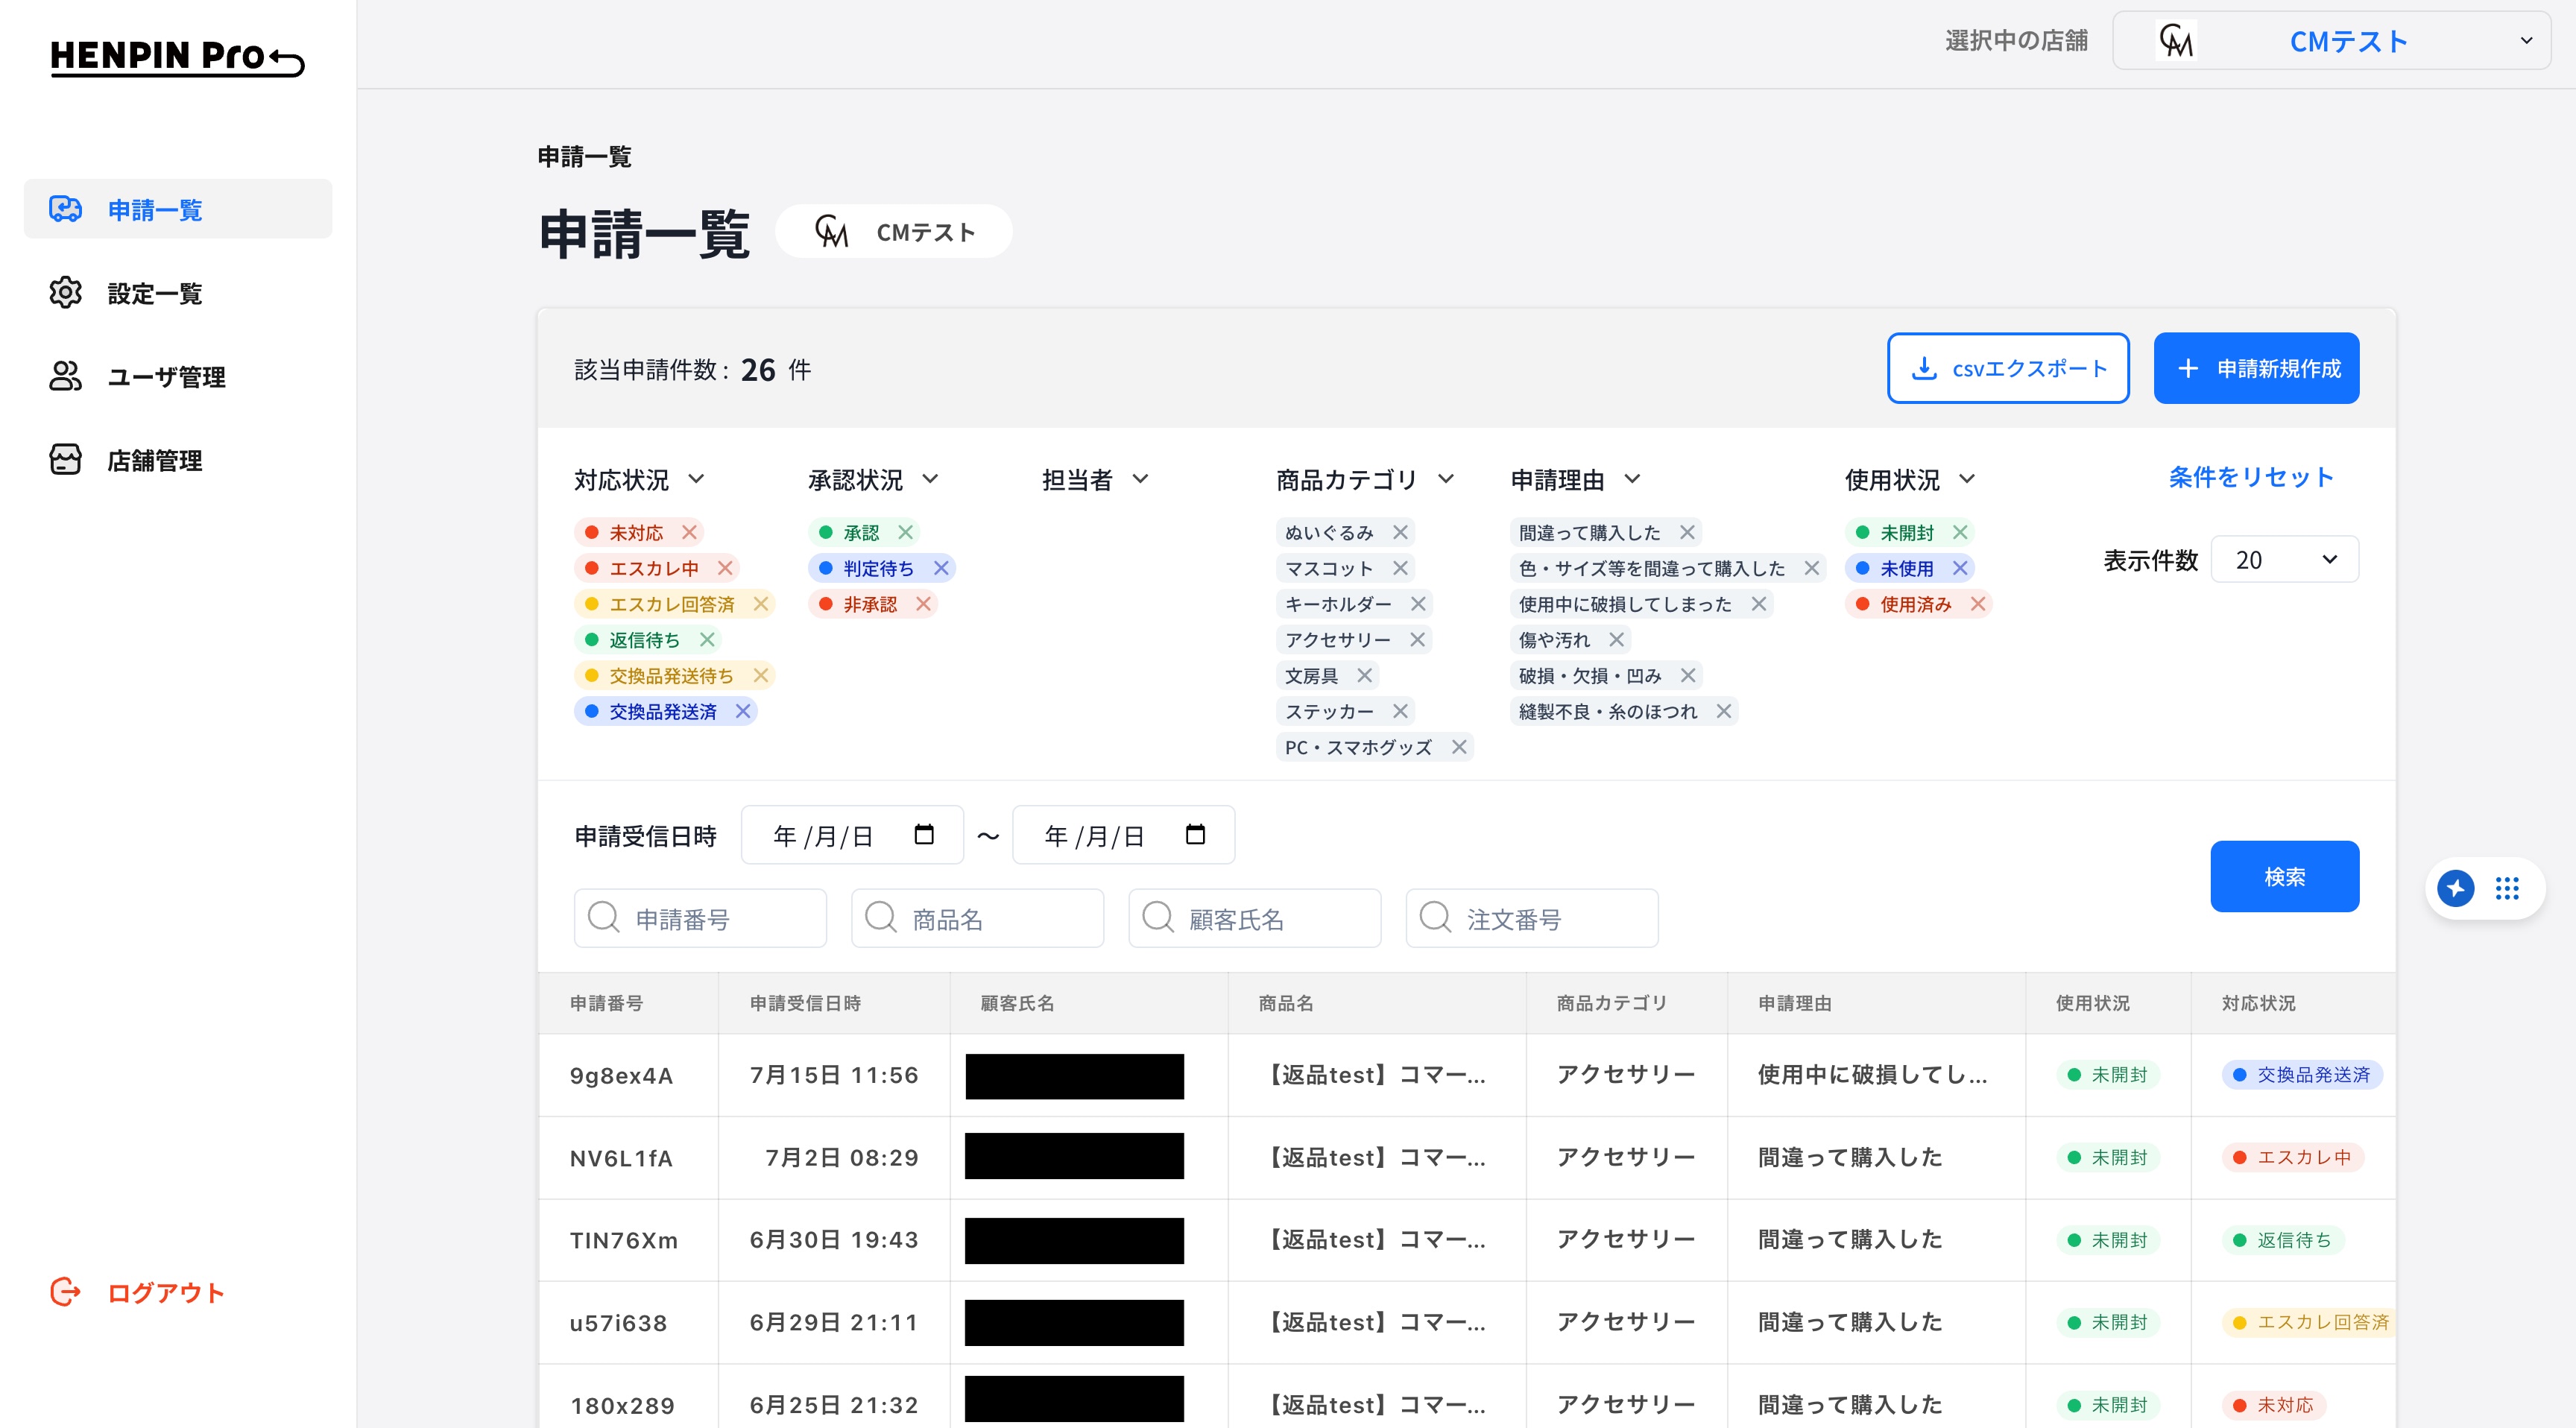The image size is (2576, 1428).
Task: Click the calendar icon in end date field
Action: [x=1195, y=834]
